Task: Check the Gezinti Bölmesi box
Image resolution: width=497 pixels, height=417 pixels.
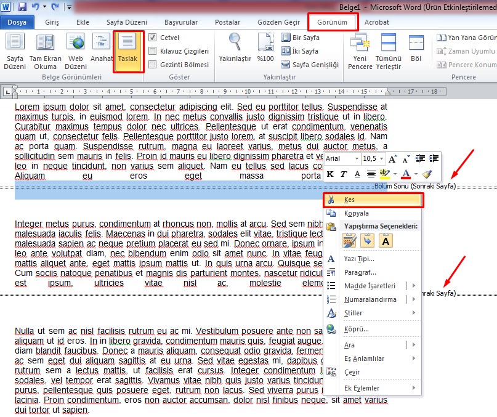Action: [x=153, y=65]
